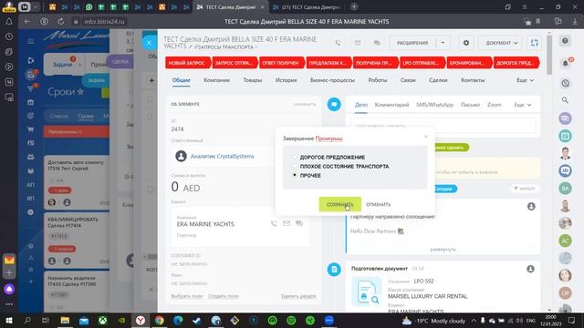Image resolution: width=584 pixels, height=328 pixels.
Task: Open Yandex Browser from the taskbar
Action: [140, 320]
